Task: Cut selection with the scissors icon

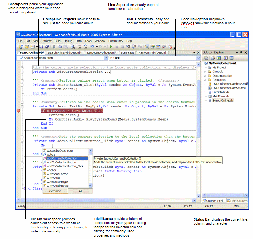Action: click(54, 47)
